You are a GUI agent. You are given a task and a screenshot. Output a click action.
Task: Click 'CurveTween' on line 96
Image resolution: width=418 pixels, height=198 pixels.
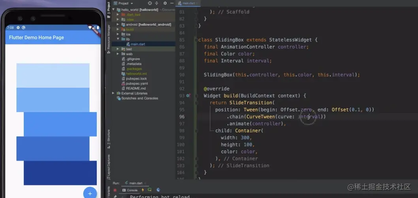pos(260,117)
